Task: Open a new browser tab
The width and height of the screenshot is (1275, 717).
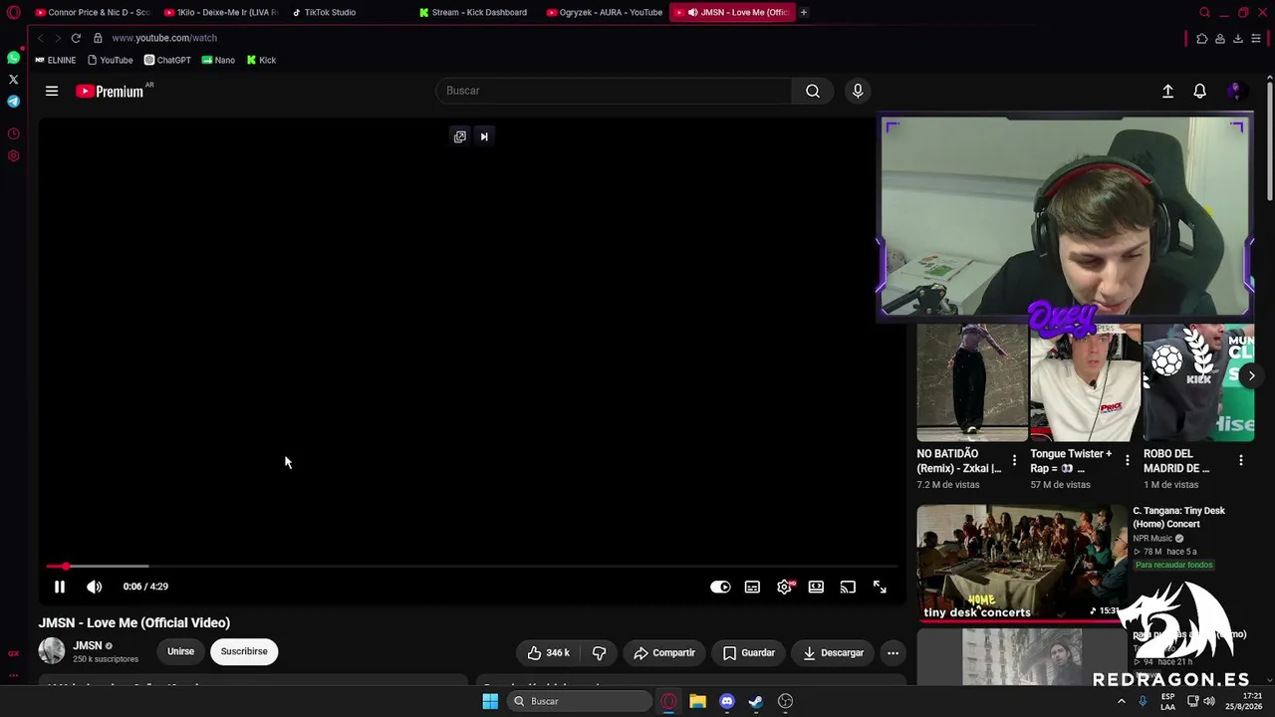Action: [804, 12]
